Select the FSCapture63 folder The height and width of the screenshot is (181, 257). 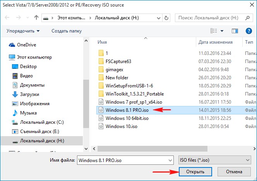click(118, 61)
